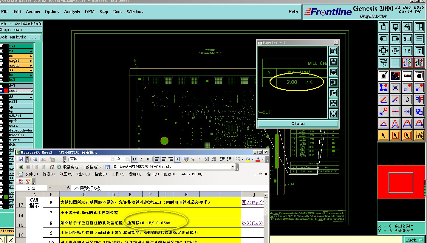Click the Home view icon in Genesis toolbar
Viewport: 427px width, 243px height.
[x=407, y=27]
